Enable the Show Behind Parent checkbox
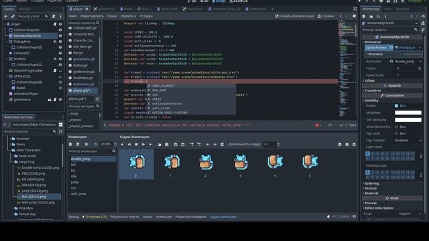 [x=396, y=127]
